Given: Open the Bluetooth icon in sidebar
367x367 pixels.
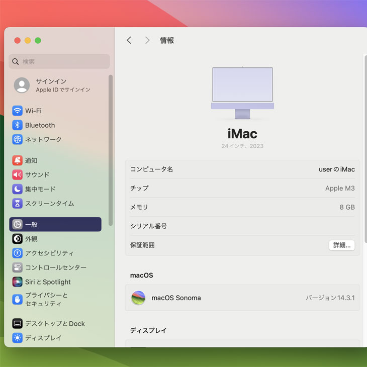Looking at the screenshot, I should tap(17, 125).
